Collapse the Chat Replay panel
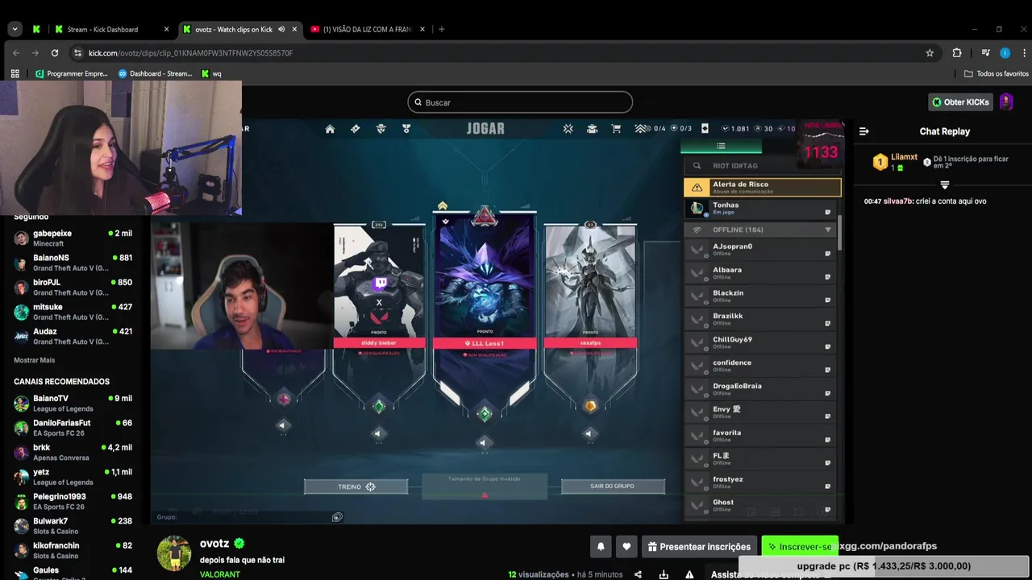 pyautogui.click(x=864, y=131)
